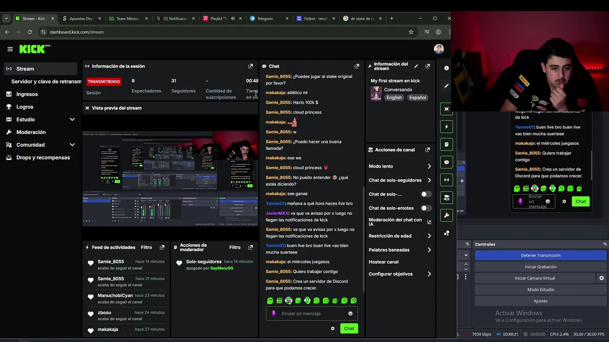Screen dimensions: 609x342
Task: Open the Restricción de edad options
Action: (x=400, y=236)
